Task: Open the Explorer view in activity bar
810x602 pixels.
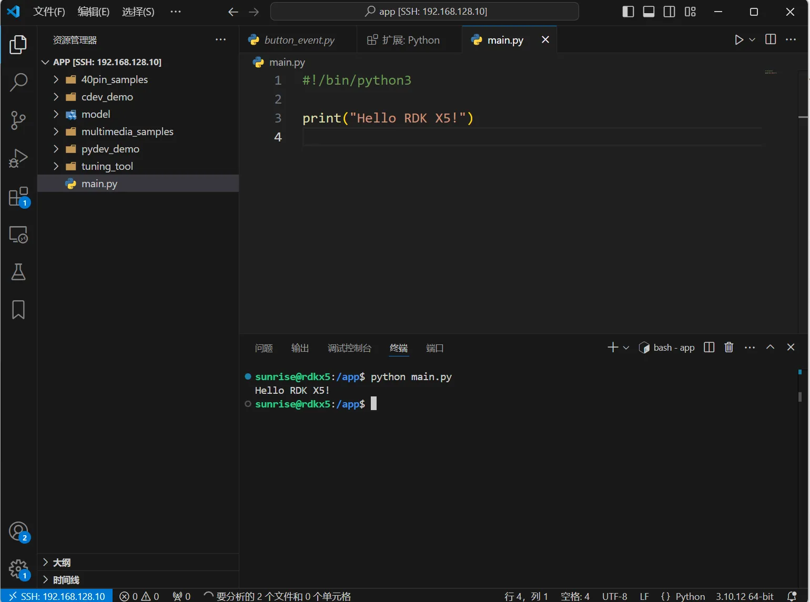Action: 18,45
